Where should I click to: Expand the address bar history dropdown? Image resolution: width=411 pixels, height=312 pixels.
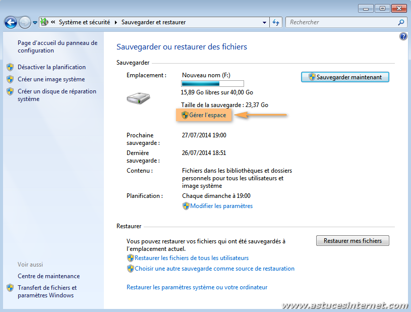coord(265,22)
